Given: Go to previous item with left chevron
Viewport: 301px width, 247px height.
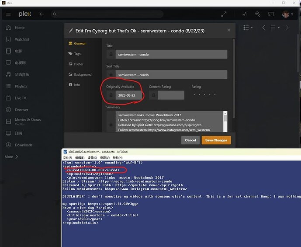Looking at the screenshot, I should 263,28.
